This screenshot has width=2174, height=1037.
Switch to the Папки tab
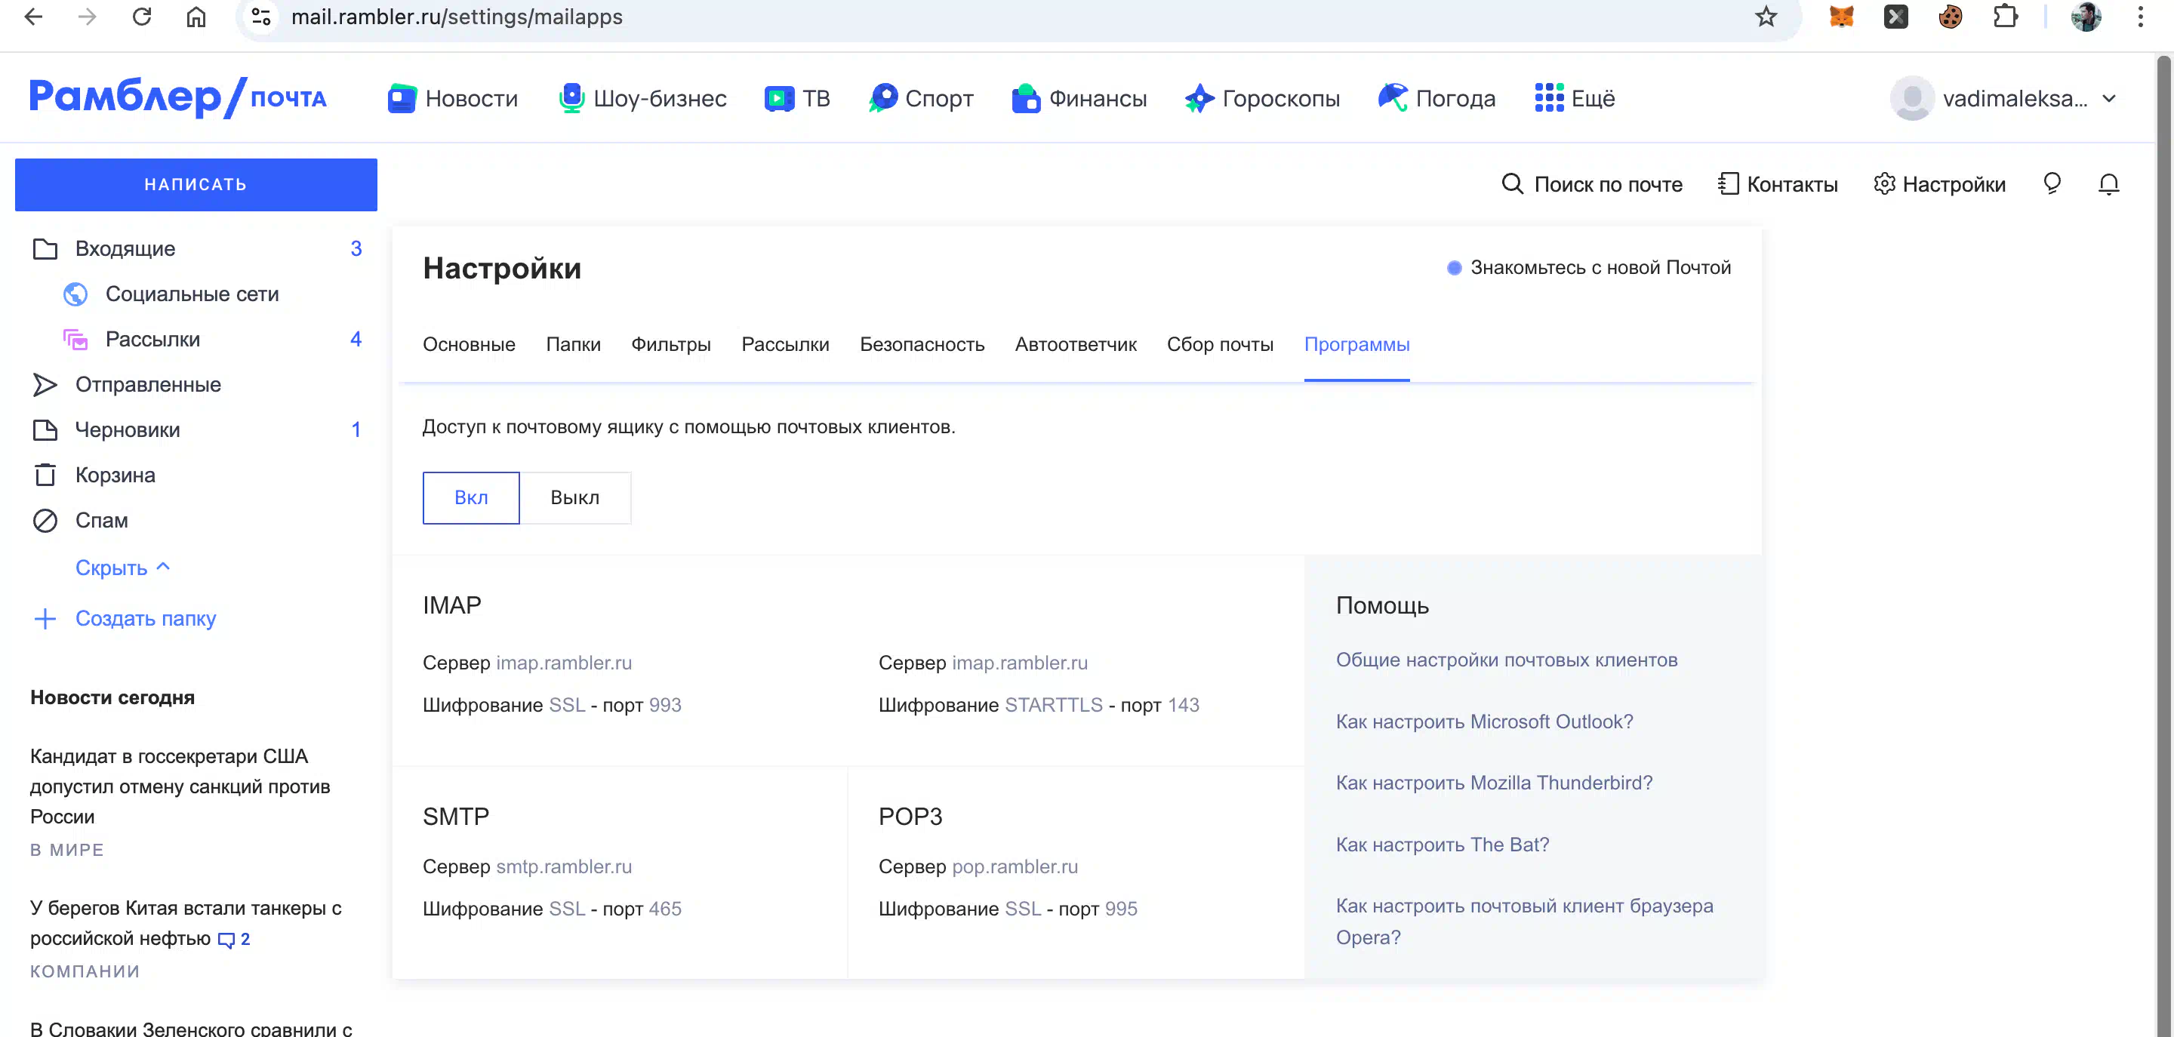pyautogui.click(x=573, y=345)
